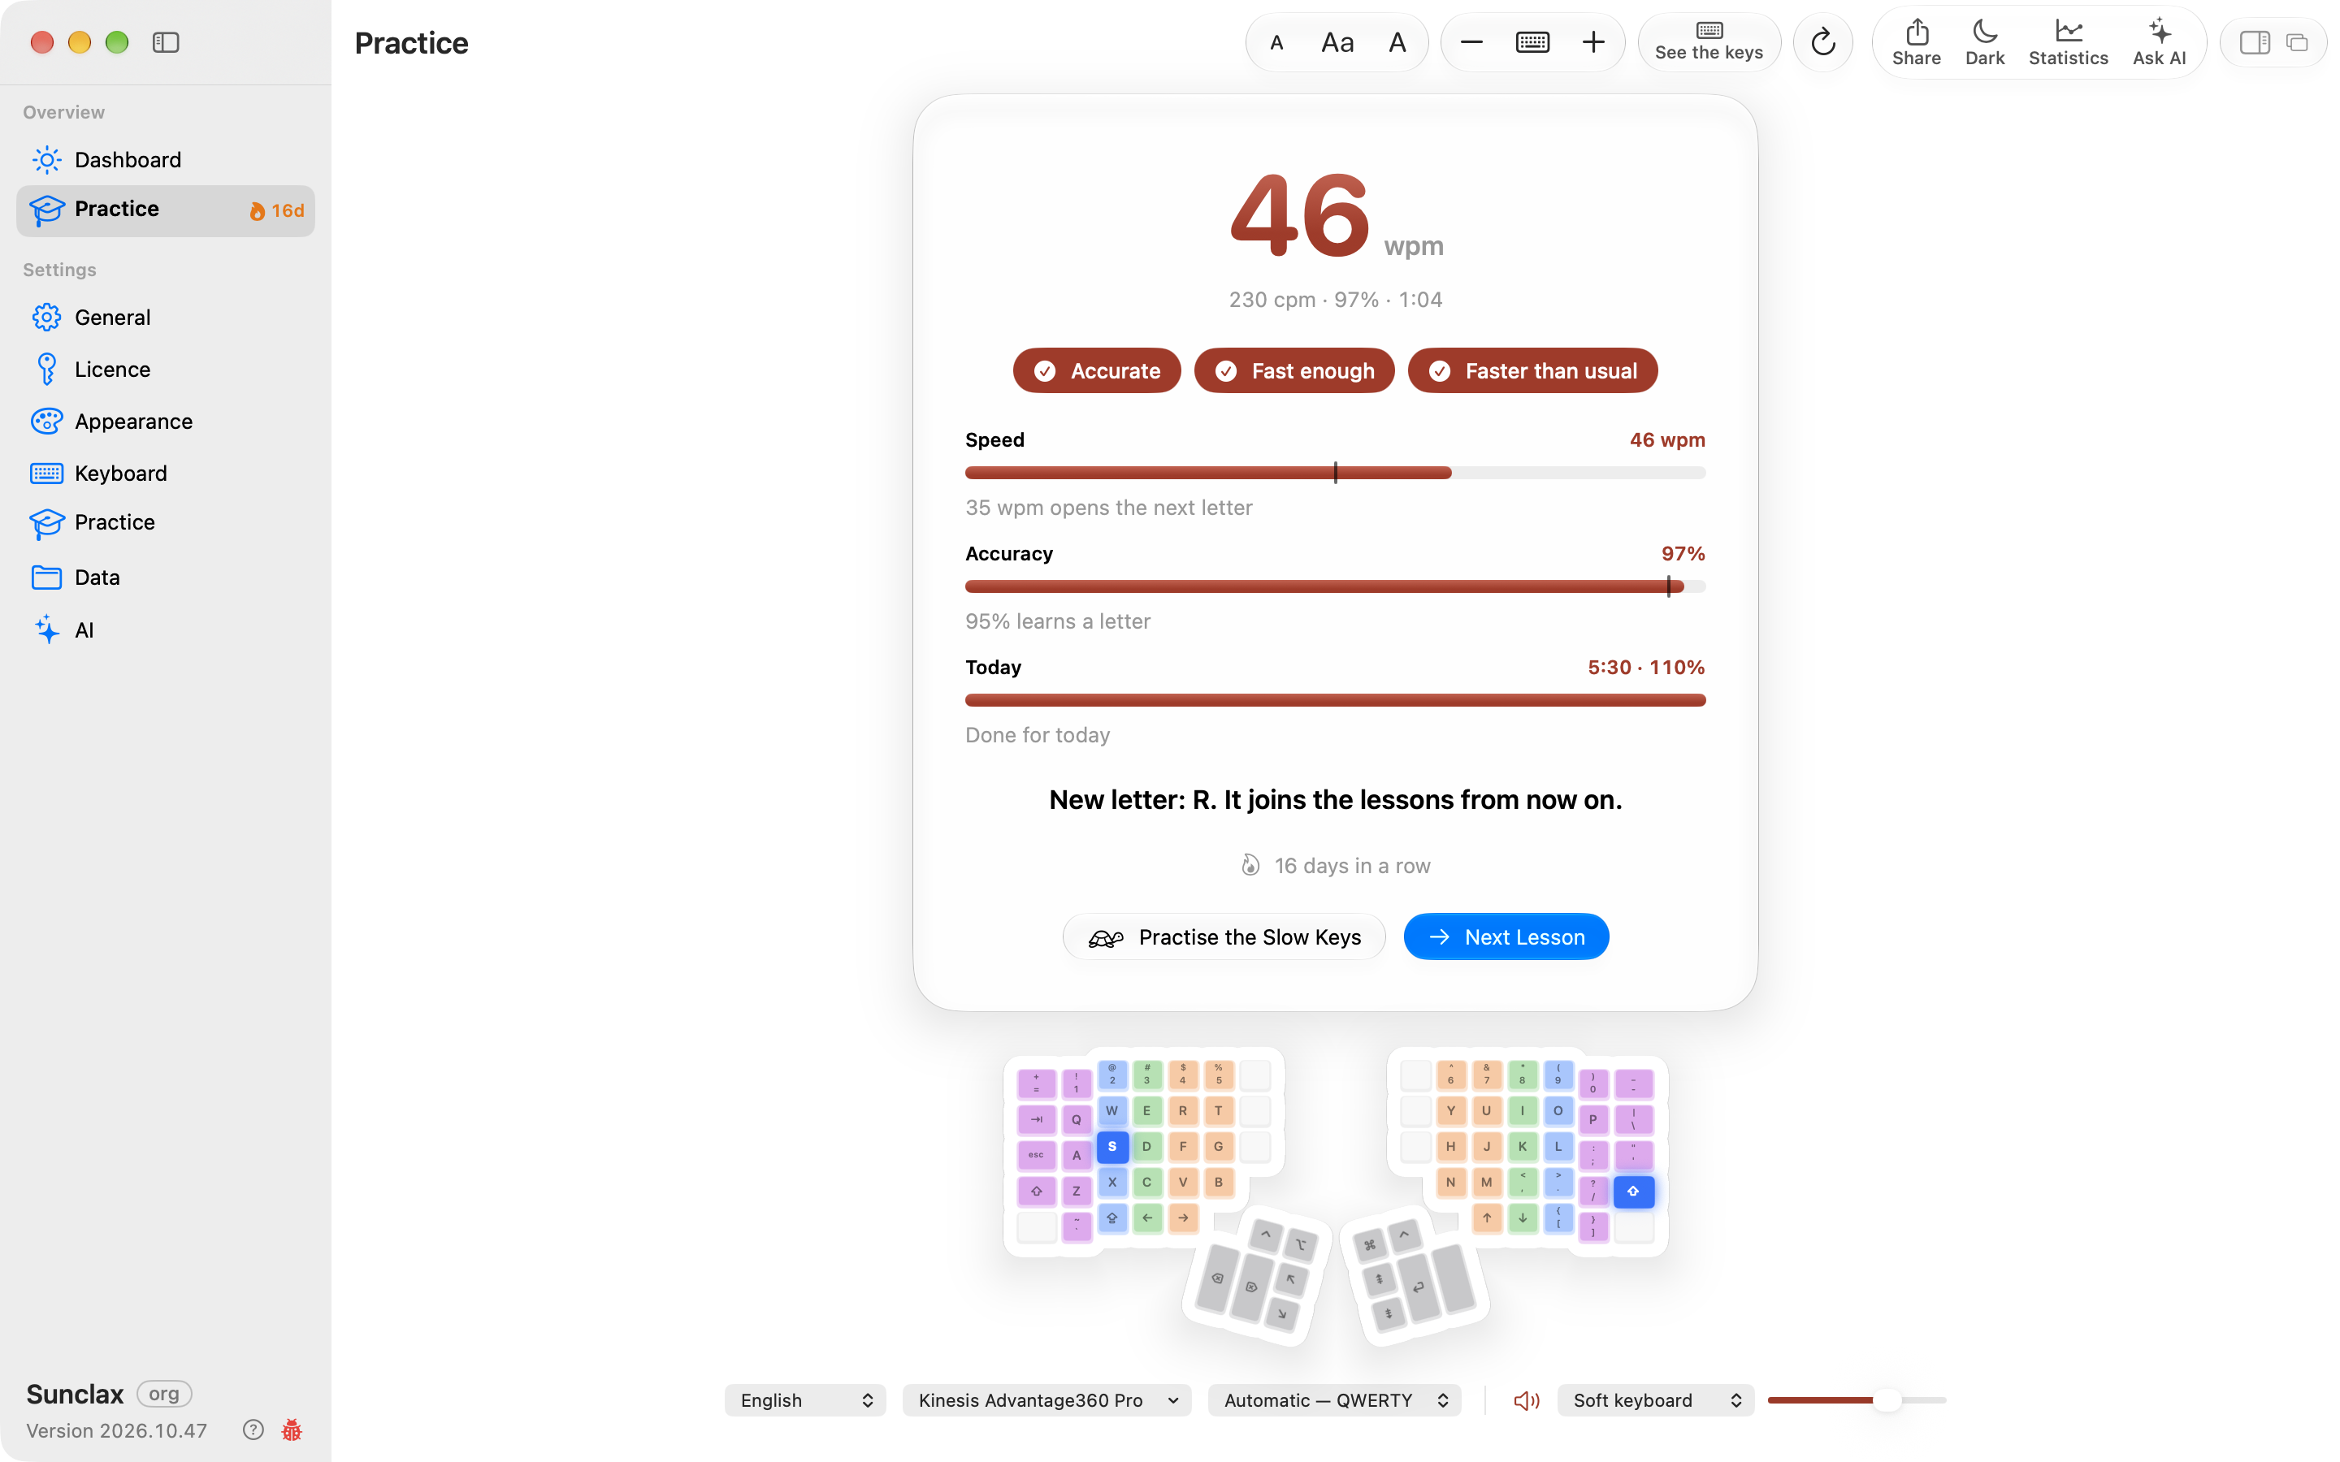Enlarge the keyboard with plus button
Image resolution: width=2340 pixels, height=1462 pixels.
[1593, 42]
